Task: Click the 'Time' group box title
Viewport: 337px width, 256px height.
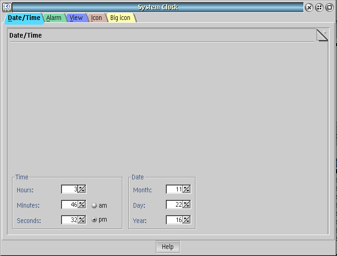Action: 22,177
